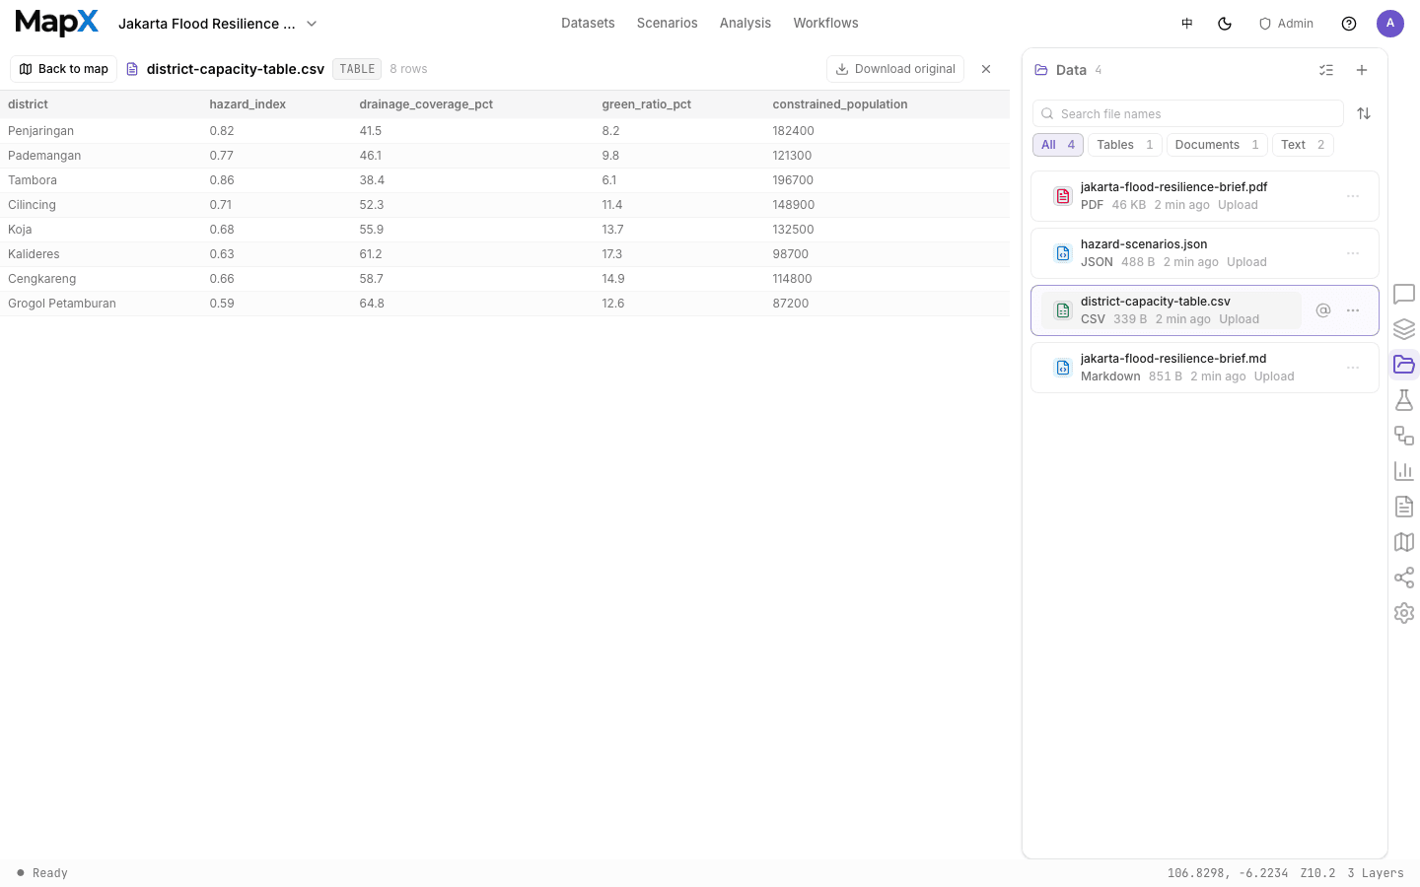Open more options for jakarta-flood-resilience-brief.pdf
1420x887 pixels.
coord(1353,196)
